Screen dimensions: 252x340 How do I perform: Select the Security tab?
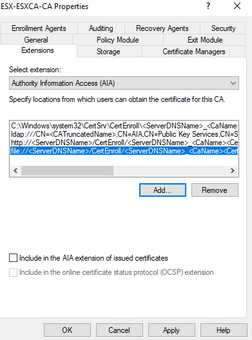223,28
